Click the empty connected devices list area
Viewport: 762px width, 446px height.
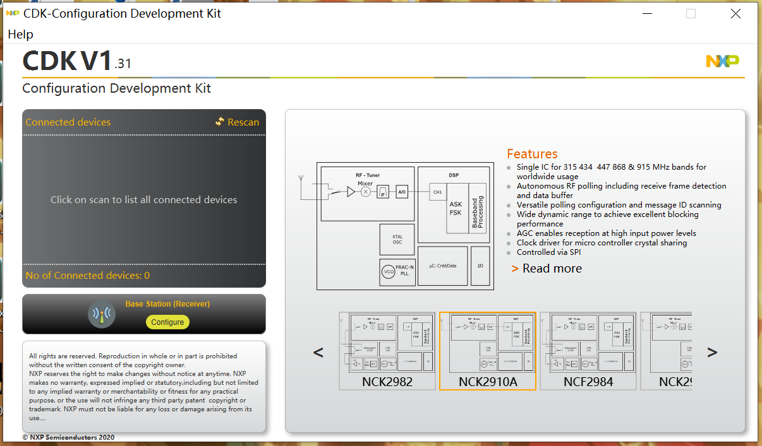coord(144,199)
